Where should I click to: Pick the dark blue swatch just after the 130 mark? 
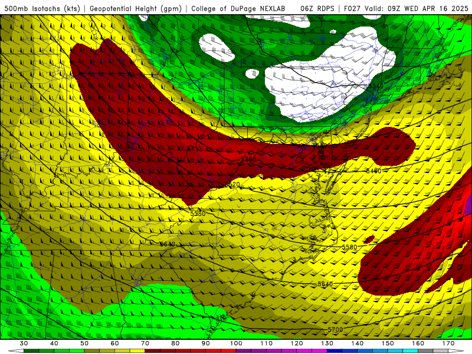point(335,351)
